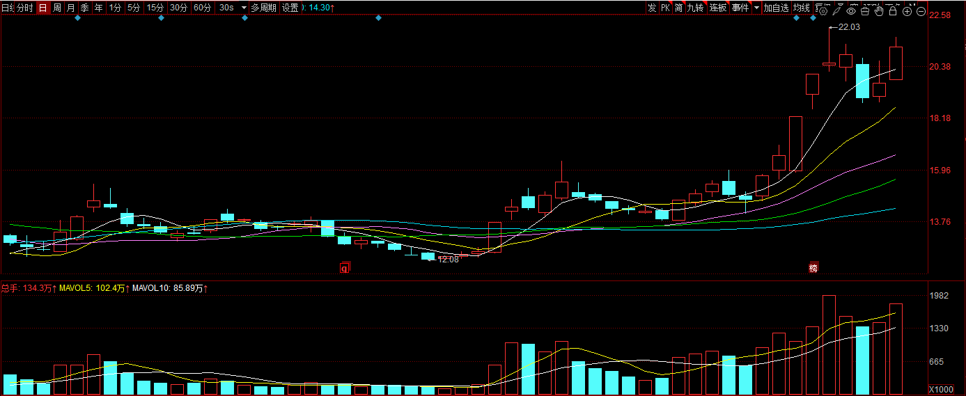The width and height of the screenshot is (966, 396).
Task: Click the red '榜' marker on the chart
Action: [813, 268]
